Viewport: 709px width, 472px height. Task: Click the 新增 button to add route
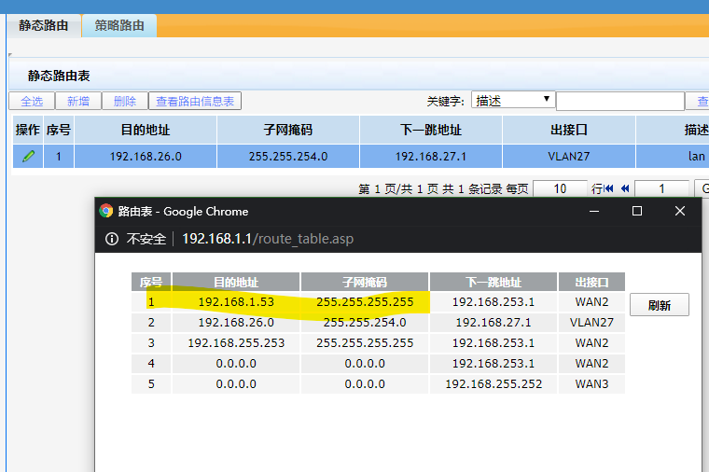click(78, 101)
